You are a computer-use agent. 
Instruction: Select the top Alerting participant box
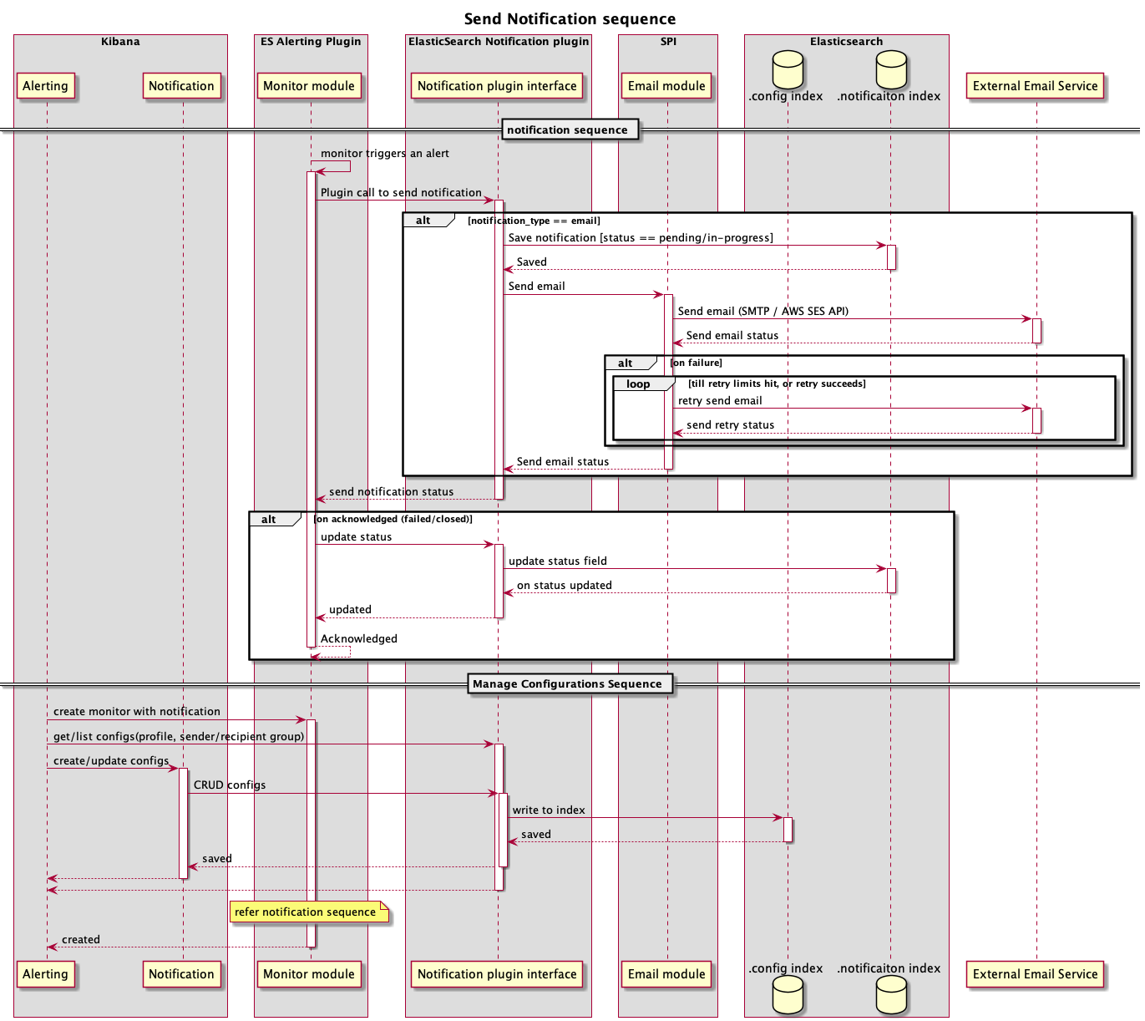coord(46,86)
